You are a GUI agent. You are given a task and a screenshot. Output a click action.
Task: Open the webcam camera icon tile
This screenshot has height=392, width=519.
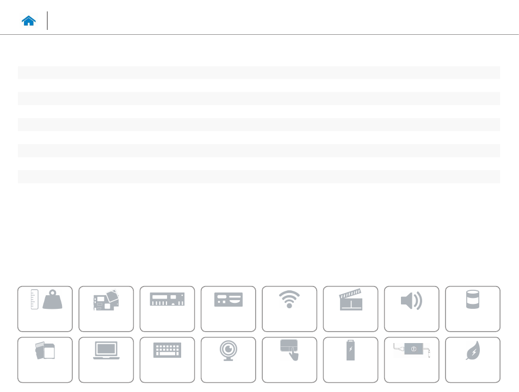[x=228, y=359]
